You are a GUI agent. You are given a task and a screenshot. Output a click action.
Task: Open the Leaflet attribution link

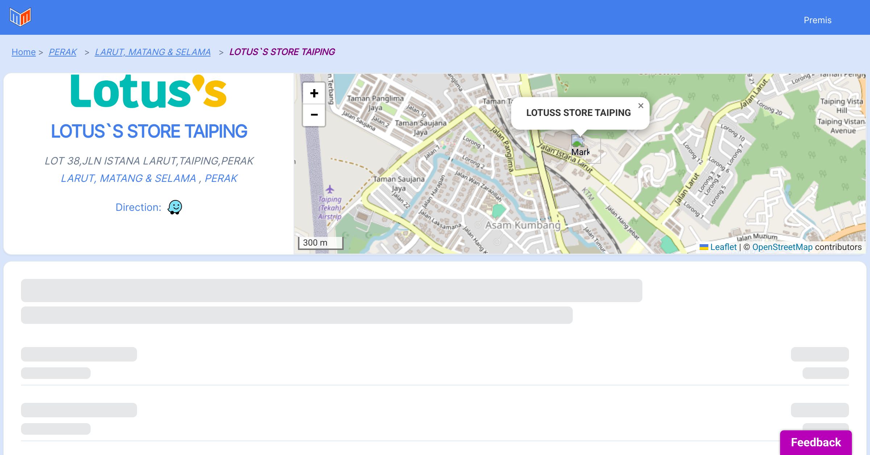723,247
